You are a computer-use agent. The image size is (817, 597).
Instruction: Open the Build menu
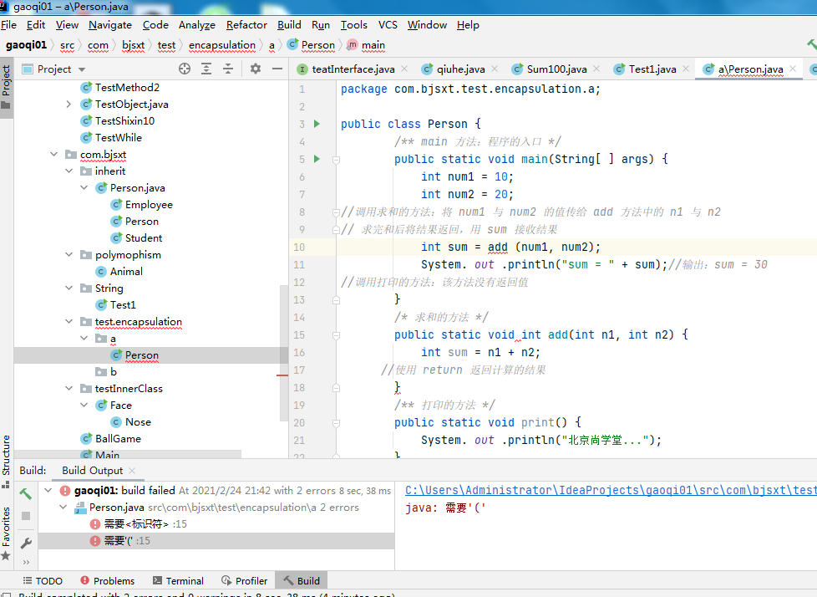click(x=289, y=25)
